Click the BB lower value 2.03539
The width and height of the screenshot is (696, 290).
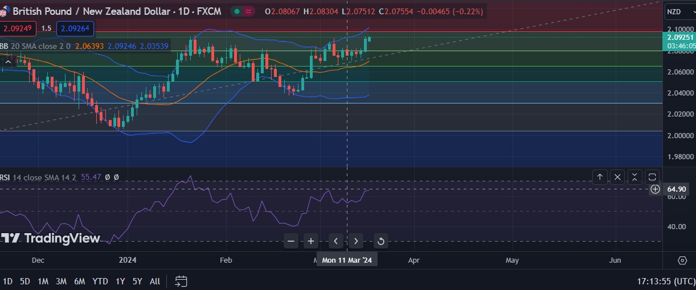point(154,46)
